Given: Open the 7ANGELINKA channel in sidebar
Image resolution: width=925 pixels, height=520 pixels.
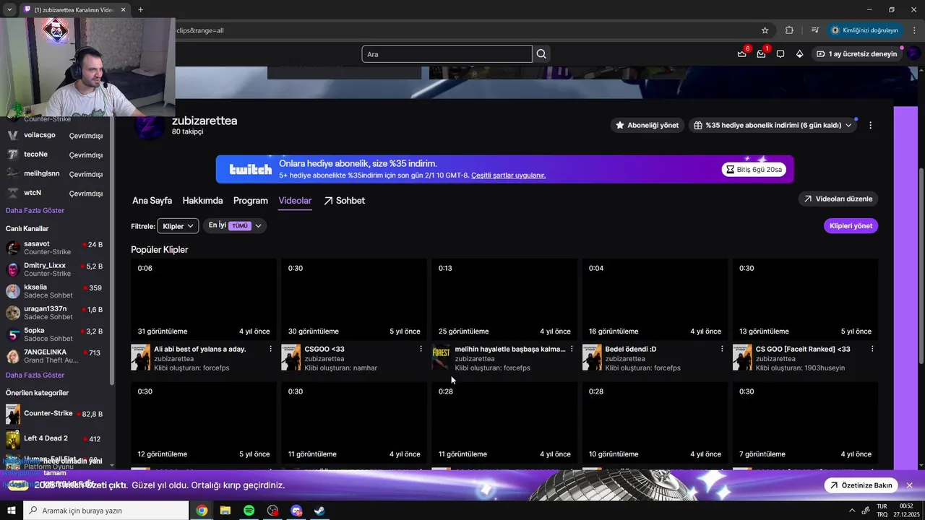Looking at the screenshot, I should 55,356.
